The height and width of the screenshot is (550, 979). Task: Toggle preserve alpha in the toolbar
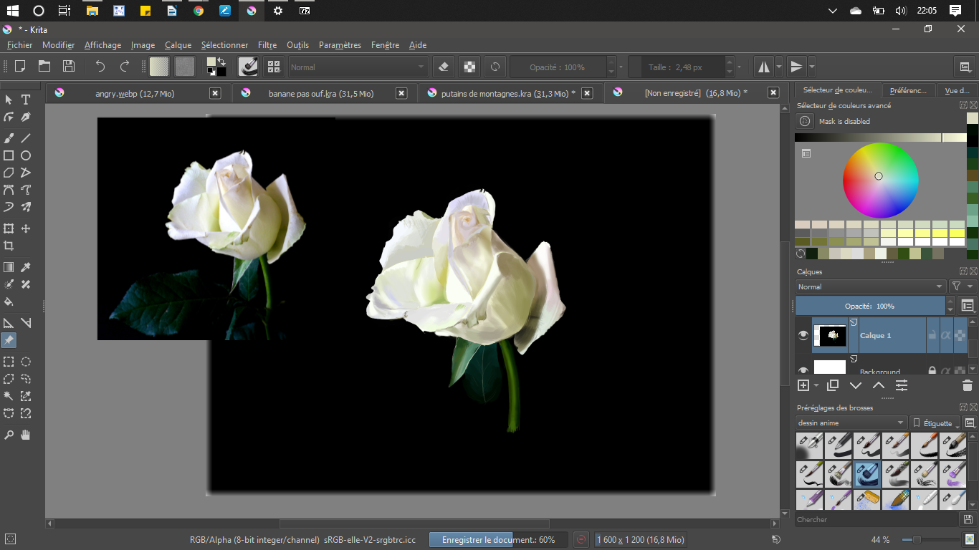pyautogui.click(x=469, y=67)
